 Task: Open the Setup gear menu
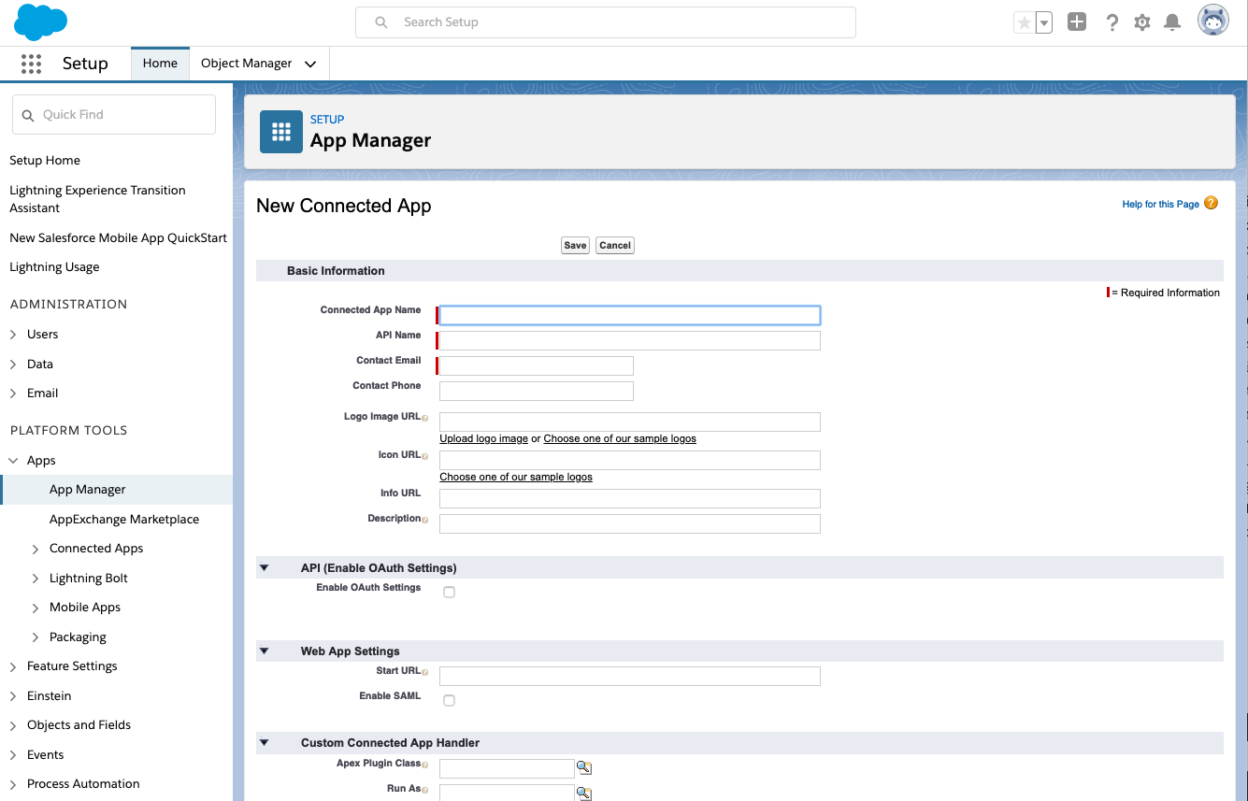[x=1141, y=22]
